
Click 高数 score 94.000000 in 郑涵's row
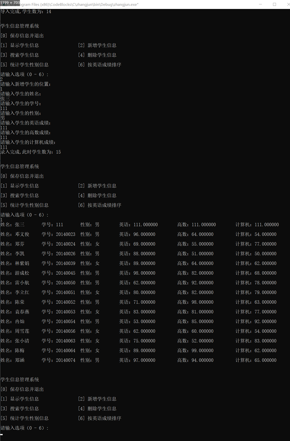point(203,360)
